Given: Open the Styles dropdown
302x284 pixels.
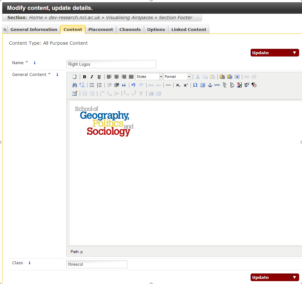Looking at the screenshot, I should click(149, 77).
